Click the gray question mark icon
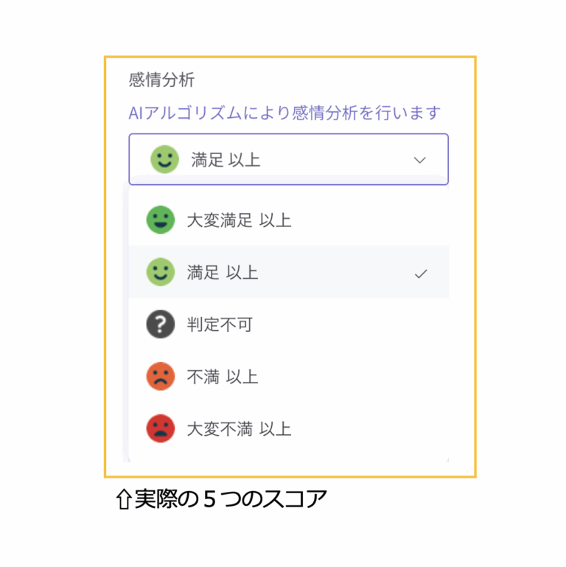 click(160, 324)
